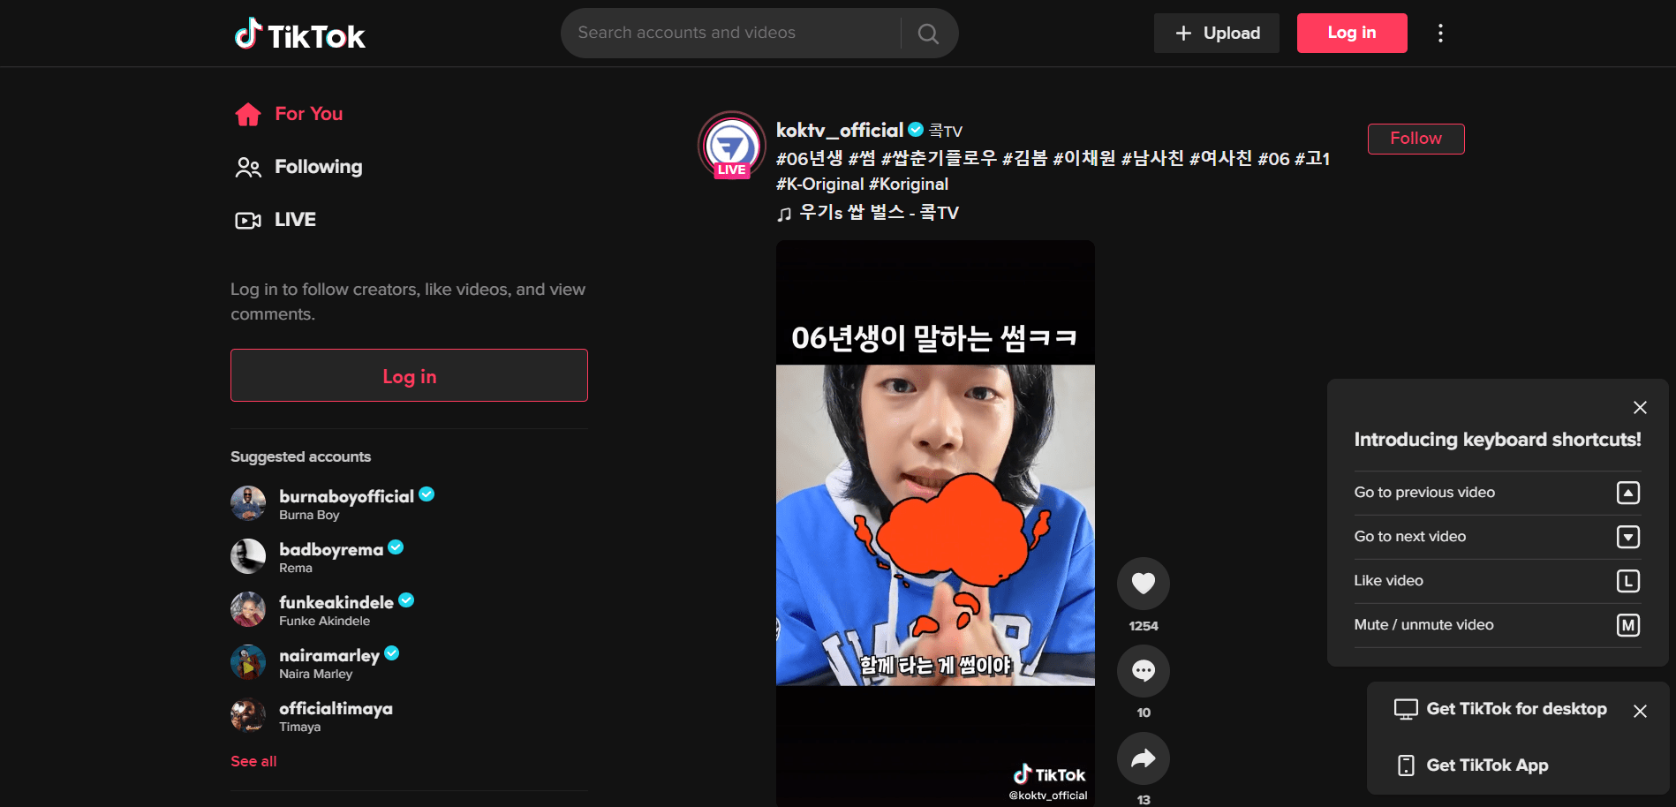Viewport: 1676px width, 807px height.
Task: Click the LIVE camera icon
Action: [x=248, y=220]
